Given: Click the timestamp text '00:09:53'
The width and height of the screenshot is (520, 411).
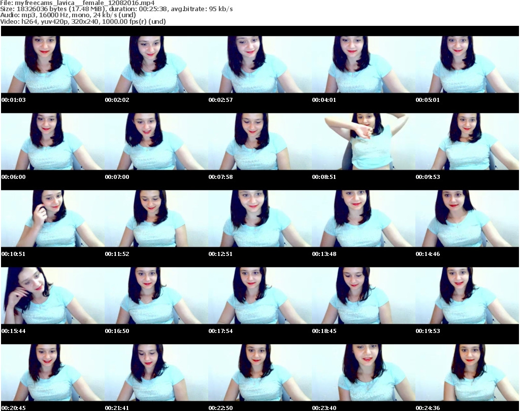Looking at the screenshot, I should tap(428, 177).
